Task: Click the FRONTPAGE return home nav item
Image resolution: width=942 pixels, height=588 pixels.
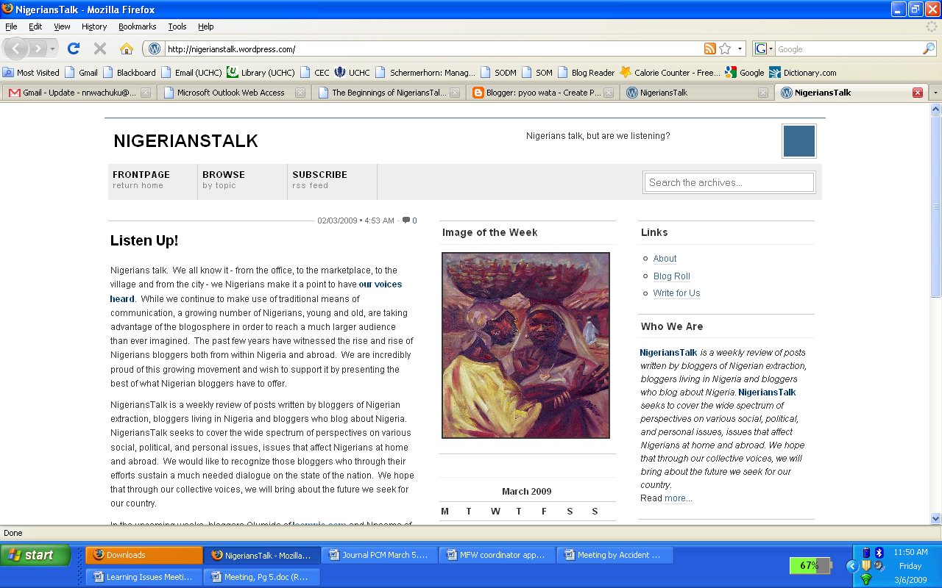Action: 153,182
